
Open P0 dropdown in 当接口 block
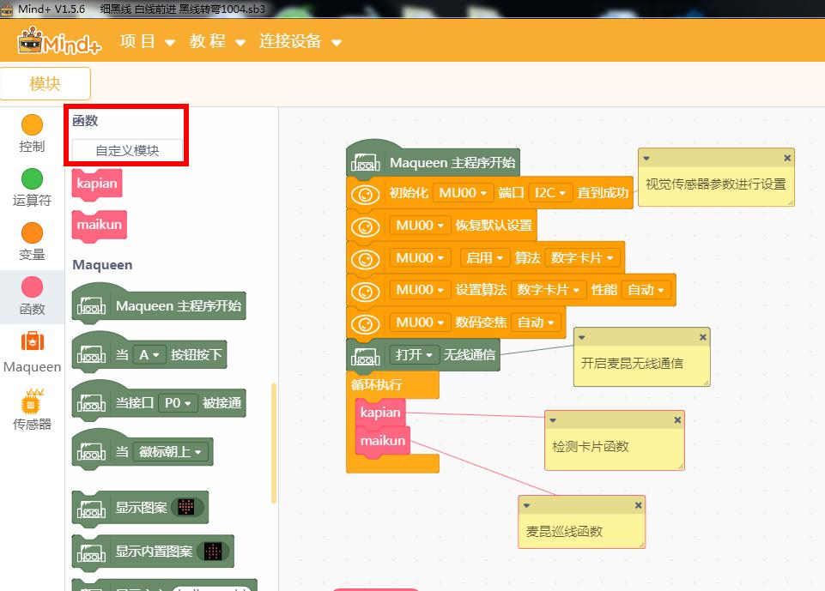point(178,403)
